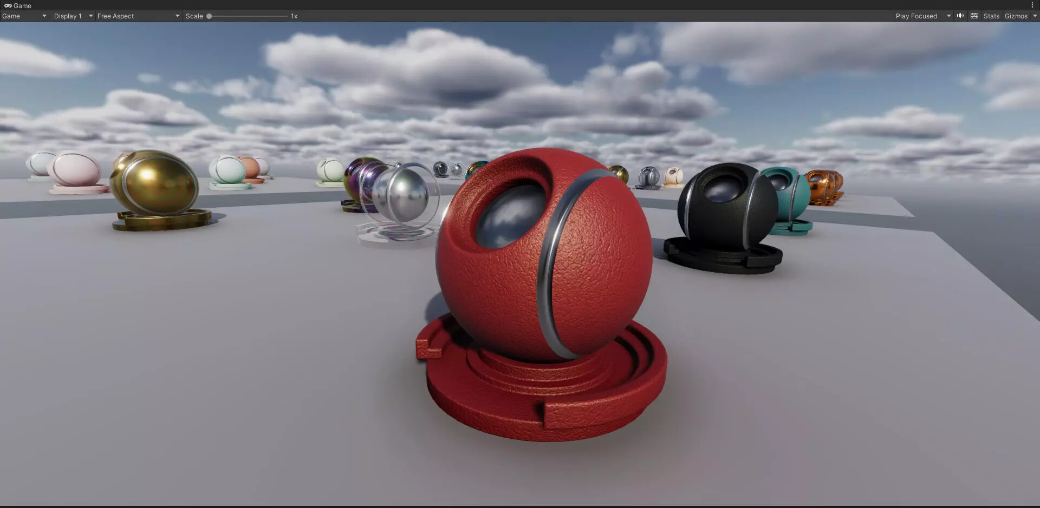This screenshot has height=508, width=1040.
Task: Click the Scale label
Action: [194, 16]
